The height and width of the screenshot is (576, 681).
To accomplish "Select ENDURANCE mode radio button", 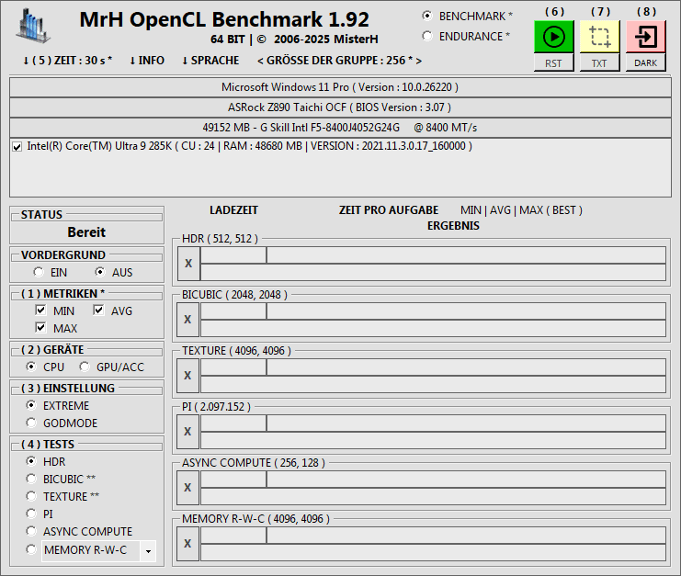I will 427,36.
